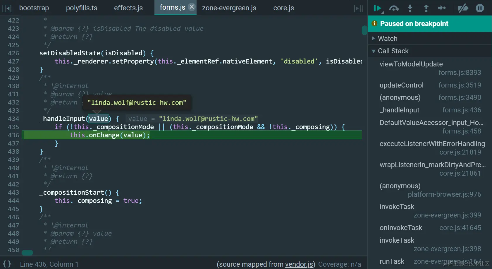This screenshot has width=492, height=269.
Task: Click the _compositionStart method name
Action: point(72,193)
